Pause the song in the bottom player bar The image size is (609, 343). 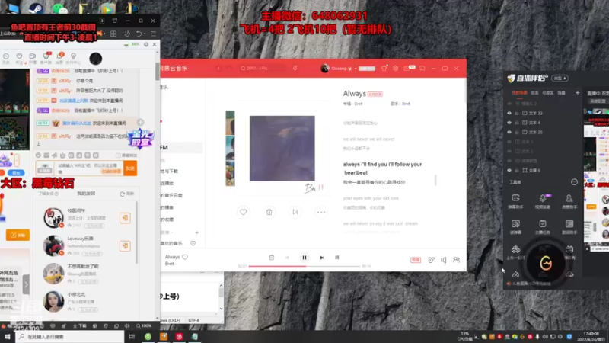[304, 258]
